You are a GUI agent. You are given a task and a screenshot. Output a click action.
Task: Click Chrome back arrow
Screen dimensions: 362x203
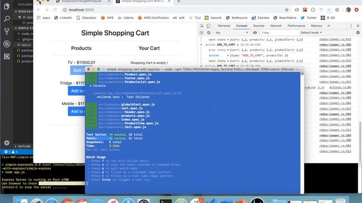pos(38,10)
